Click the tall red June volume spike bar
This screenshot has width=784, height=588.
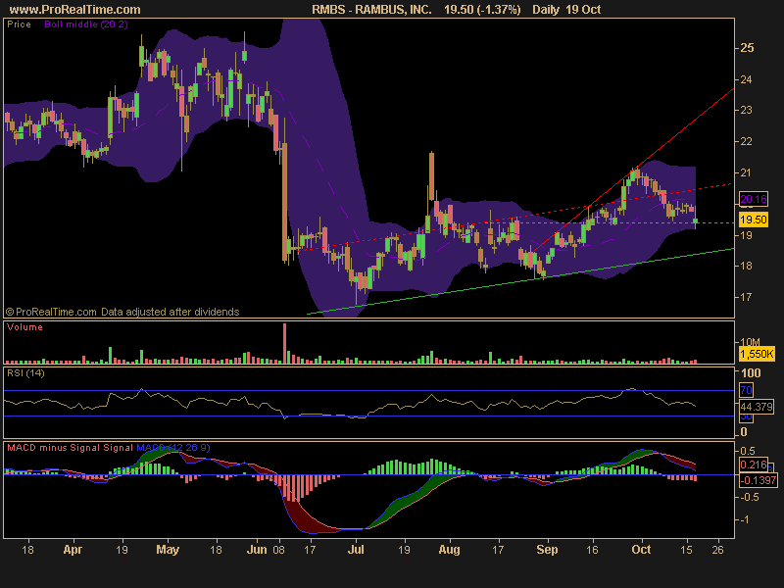tap(285, 343)
